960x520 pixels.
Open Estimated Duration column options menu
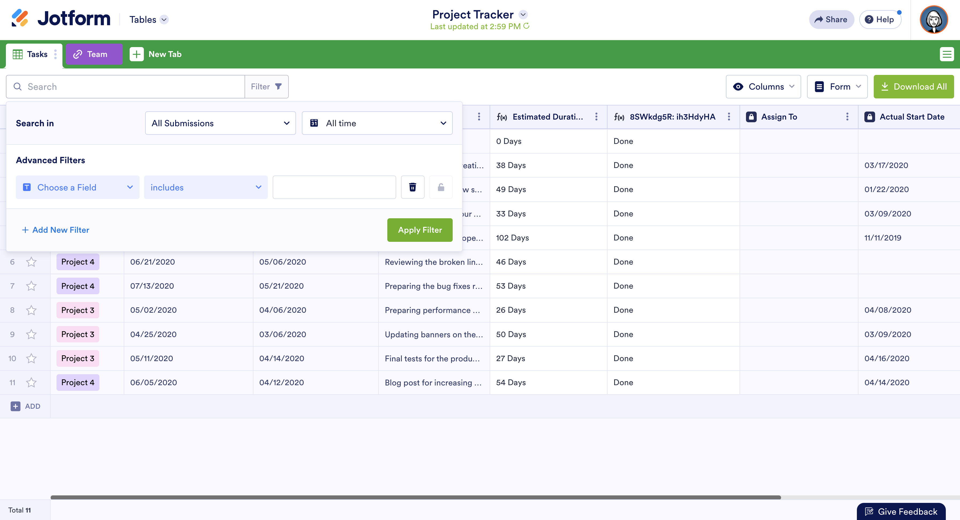tap(596, 117)
